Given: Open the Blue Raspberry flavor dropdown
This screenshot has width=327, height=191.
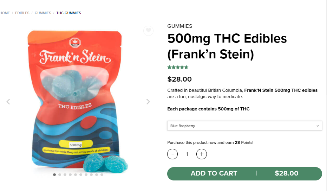Looking at the screenshot, I should [x=244, y=126].
